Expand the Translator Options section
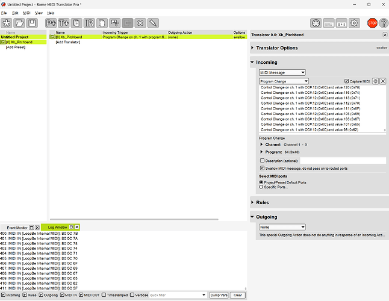This screenshot has width=389, height=301. 252,48
